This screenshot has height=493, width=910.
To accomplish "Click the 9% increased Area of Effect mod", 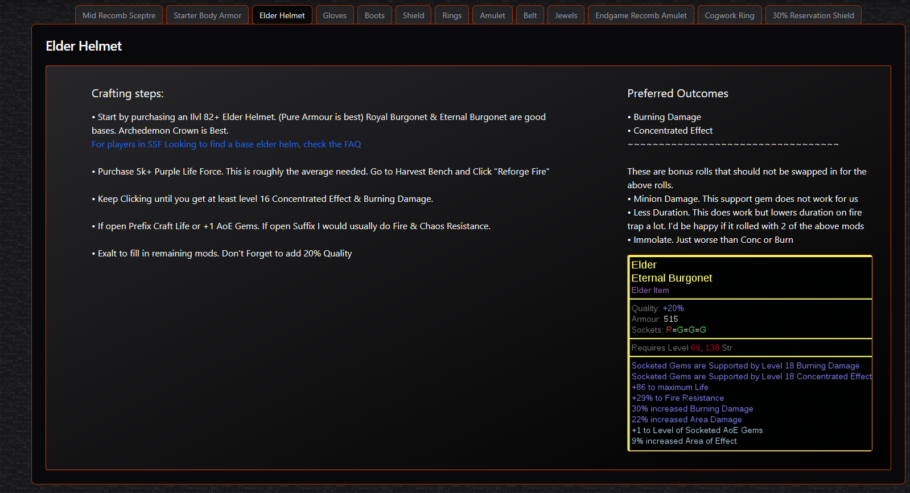I will tap(684, 441).
